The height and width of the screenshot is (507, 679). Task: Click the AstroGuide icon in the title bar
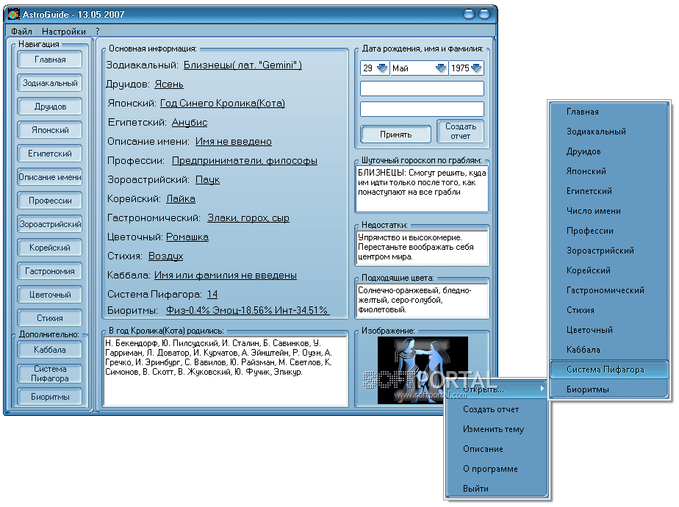pyautogui.click(x=13, y=14)
